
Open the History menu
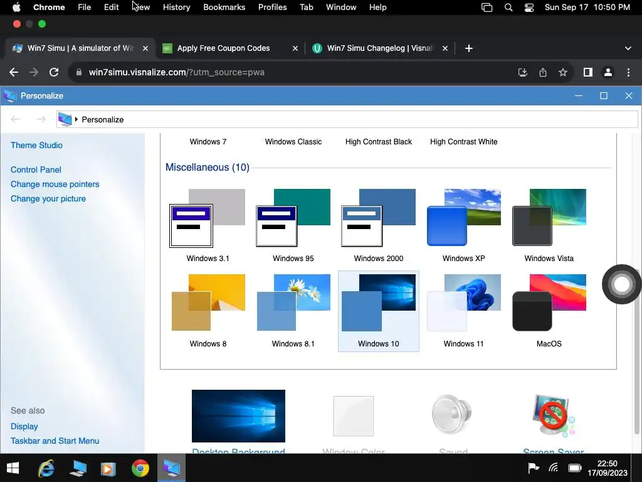(176, 8)
